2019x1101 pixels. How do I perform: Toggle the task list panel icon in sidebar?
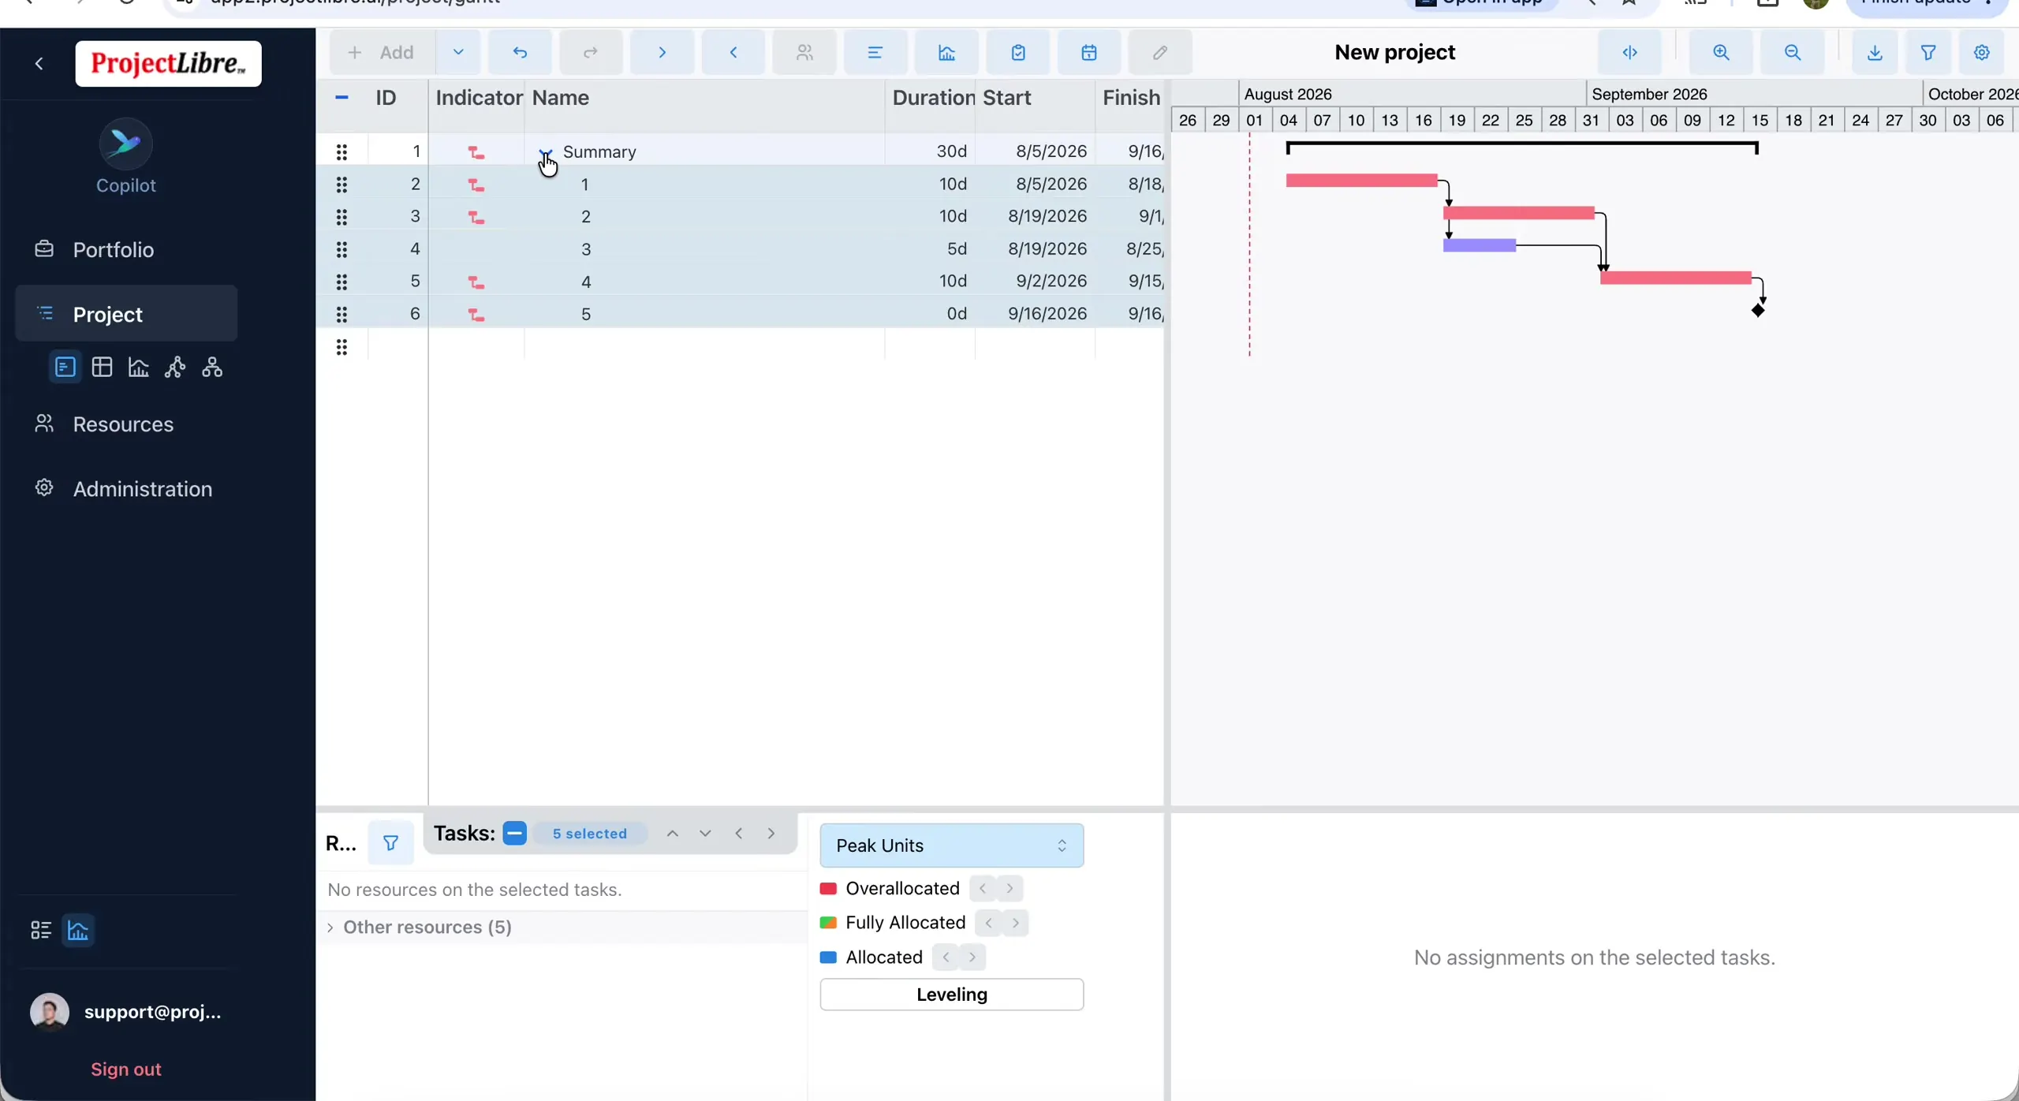[x=41, y=931]
